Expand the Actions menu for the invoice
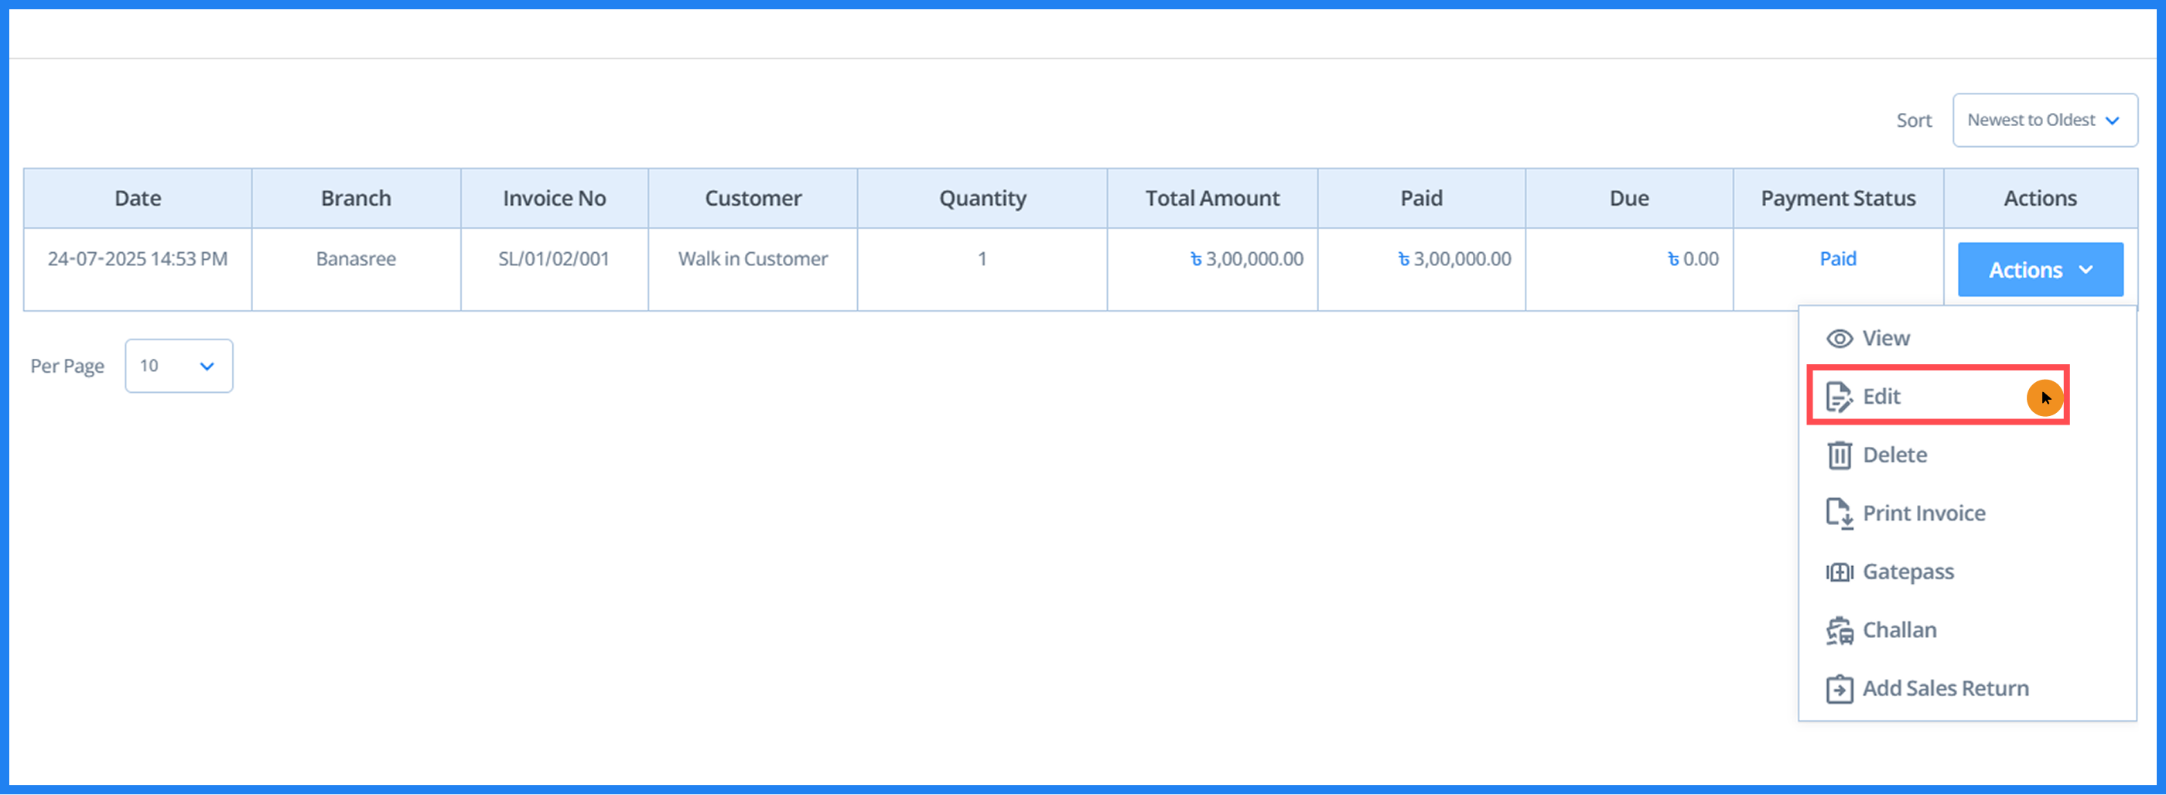2166x795 pixels. (x=2040, y=269)
